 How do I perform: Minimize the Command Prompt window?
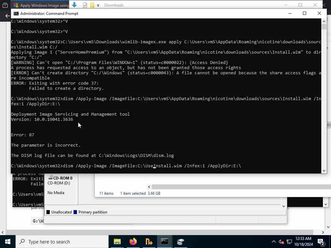click(290, 14)
